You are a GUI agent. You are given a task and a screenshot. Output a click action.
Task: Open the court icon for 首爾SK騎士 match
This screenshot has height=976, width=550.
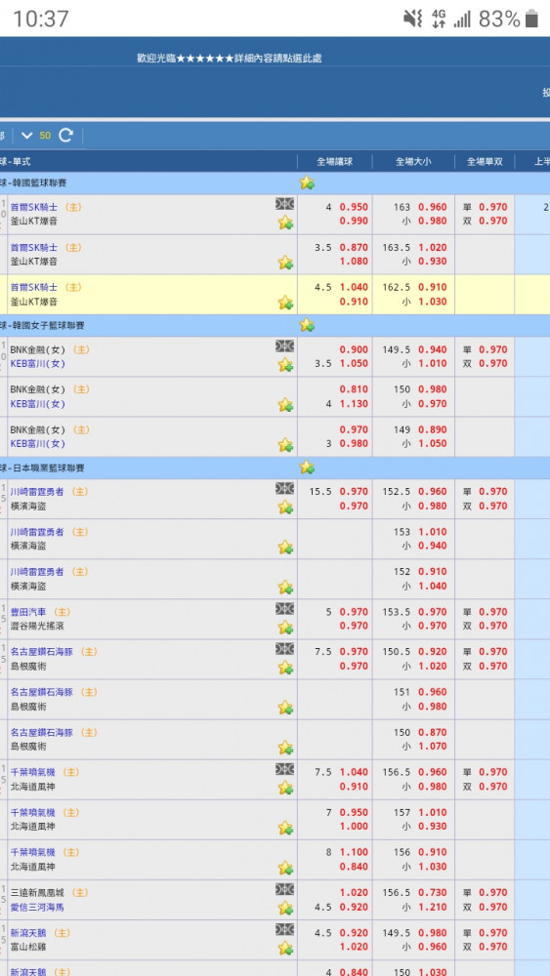point(284,204)
